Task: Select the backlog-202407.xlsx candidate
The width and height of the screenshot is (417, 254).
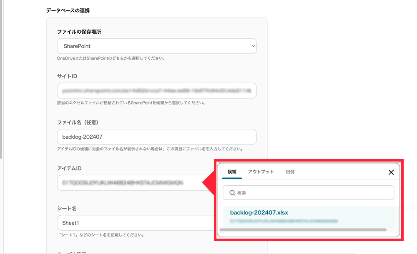Action: [308, 216]
